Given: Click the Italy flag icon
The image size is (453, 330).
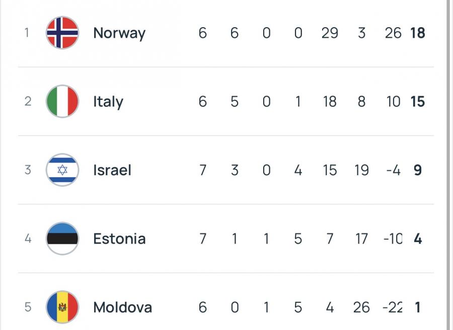Looking at the screenshot, I should click(x=62, y=101).
